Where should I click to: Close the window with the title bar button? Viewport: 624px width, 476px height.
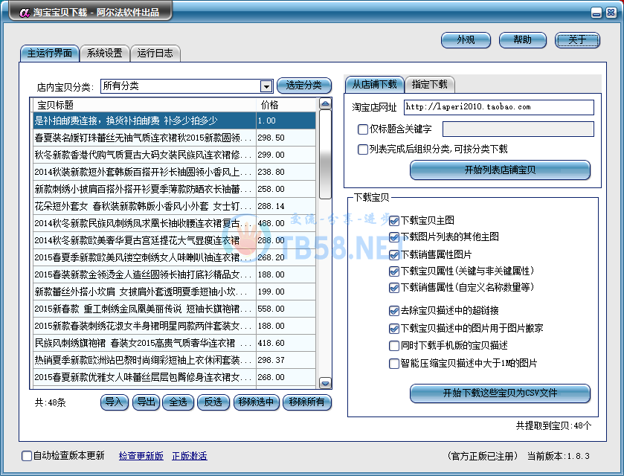(611, 13)
